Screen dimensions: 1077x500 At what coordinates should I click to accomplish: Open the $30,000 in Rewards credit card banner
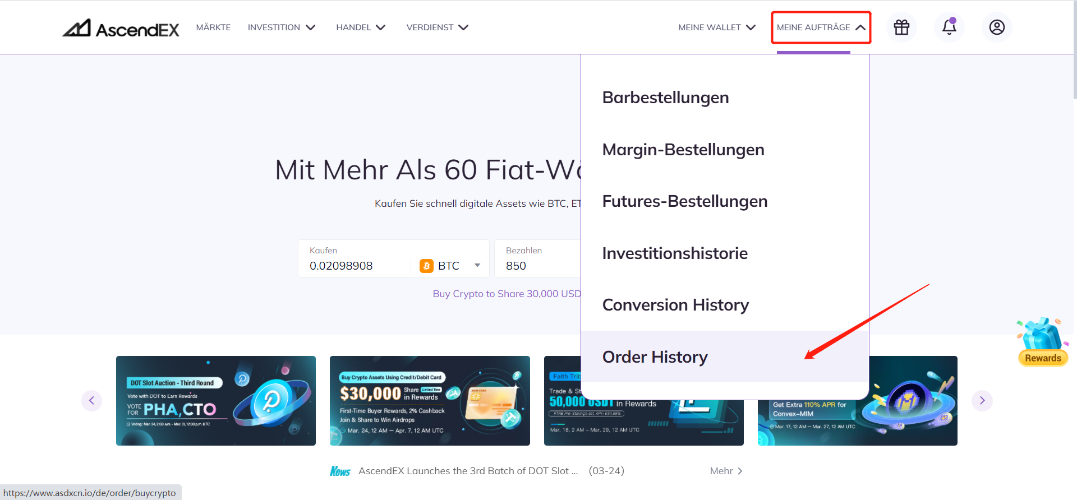[430, 401]
